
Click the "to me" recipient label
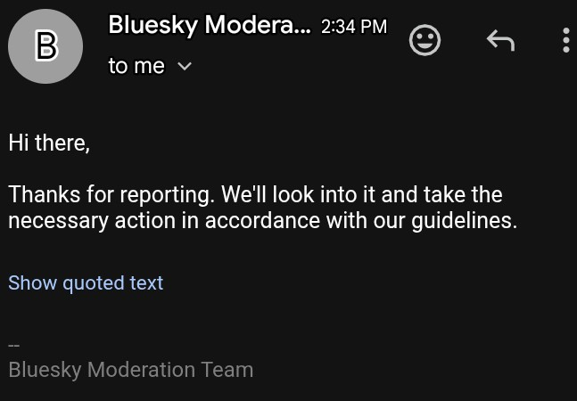pyautogui.click(x=136, y=66)
